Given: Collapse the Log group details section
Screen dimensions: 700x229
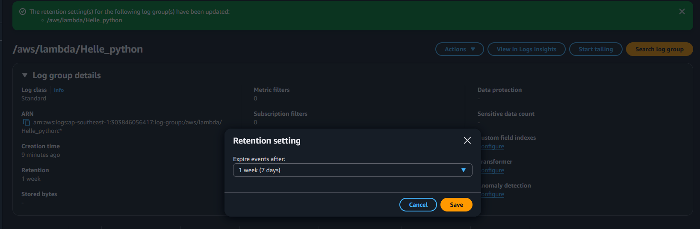Looking at the screenshot, I should (25, 75).
